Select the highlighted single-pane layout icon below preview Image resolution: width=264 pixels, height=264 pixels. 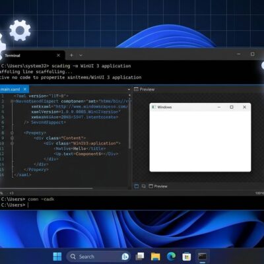click(x=137, y=186)
